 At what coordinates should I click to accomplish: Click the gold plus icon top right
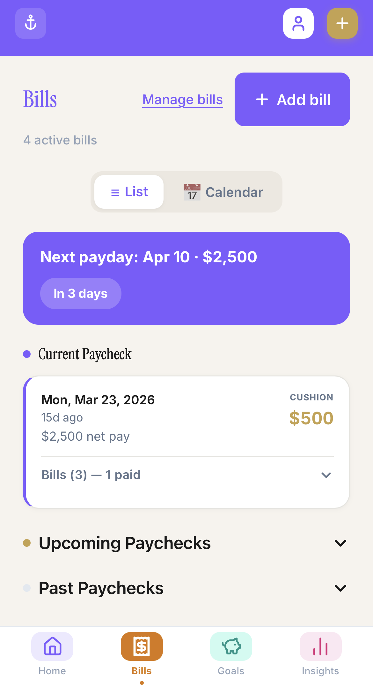[342, 23]
